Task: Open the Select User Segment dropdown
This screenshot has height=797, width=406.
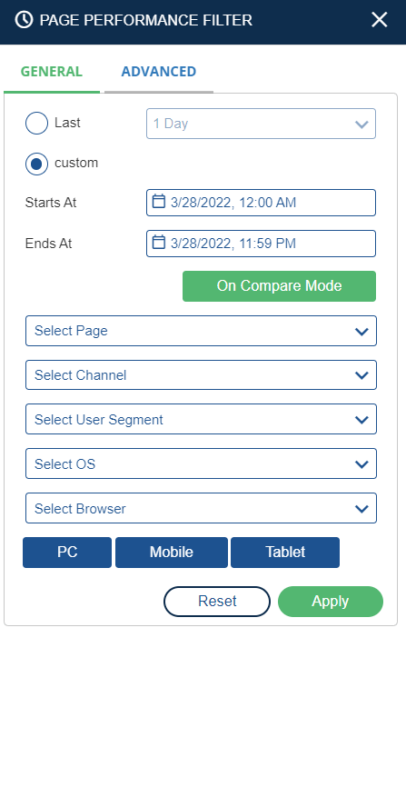Action: (202, 419)
